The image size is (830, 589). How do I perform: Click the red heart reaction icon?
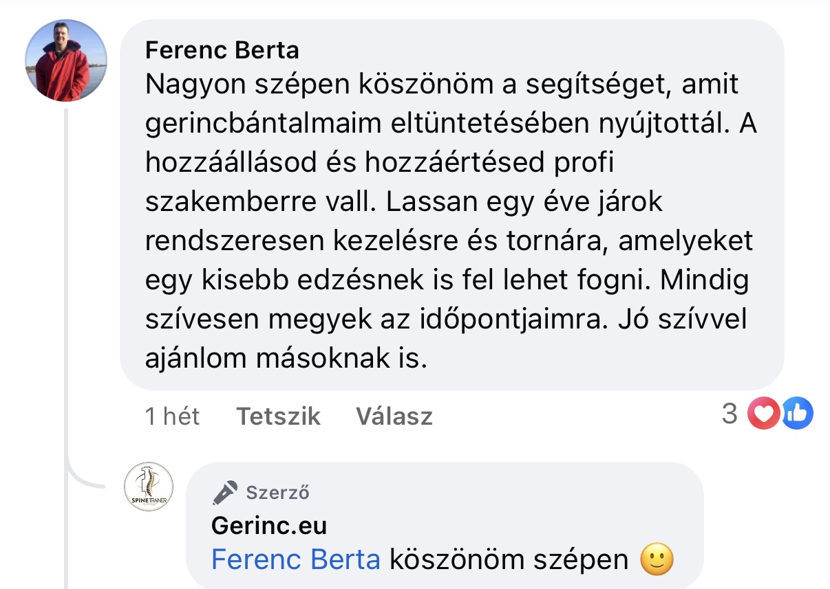[763, 414]
